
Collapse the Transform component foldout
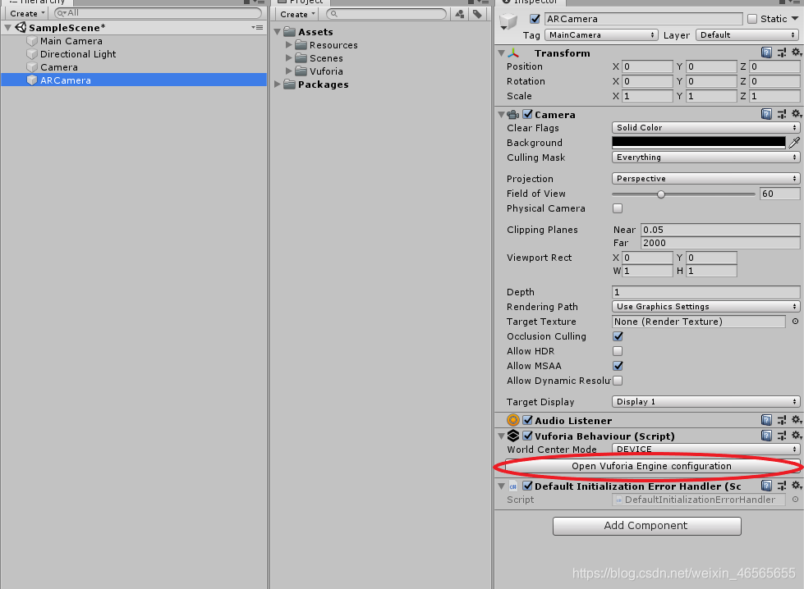502,53
